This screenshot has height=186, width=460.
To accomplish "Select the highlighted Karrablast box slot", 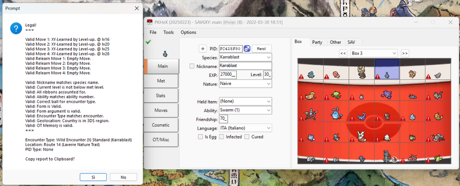I will [x=386, y=73].
